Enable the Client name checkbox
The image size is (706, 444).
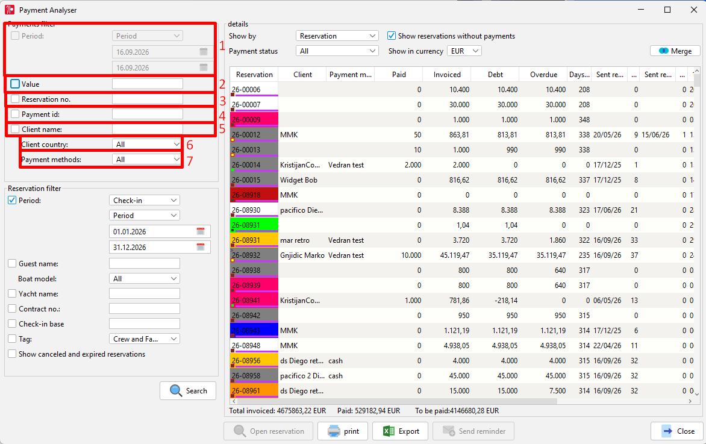click(15, 130)
